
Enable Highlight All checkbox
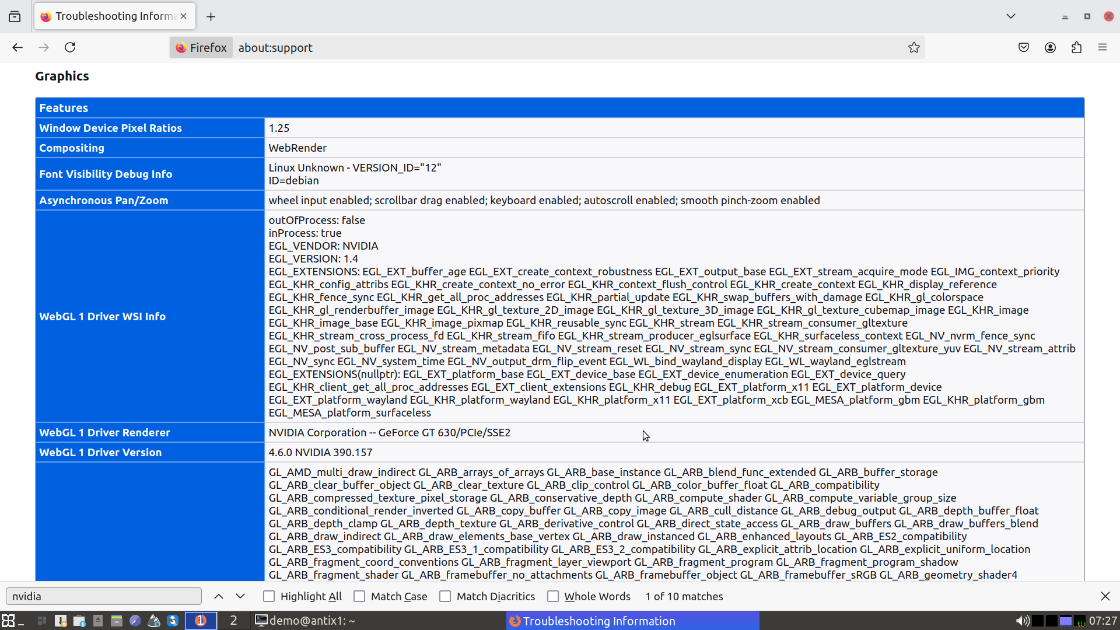coord(269,596)
